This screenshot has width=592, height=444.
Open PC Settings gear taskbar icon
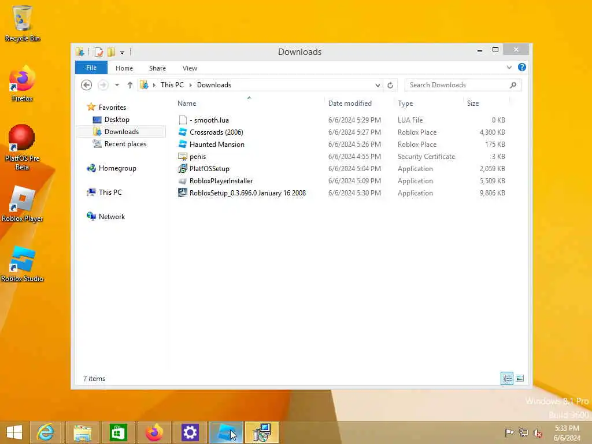[x=190, y=432]
